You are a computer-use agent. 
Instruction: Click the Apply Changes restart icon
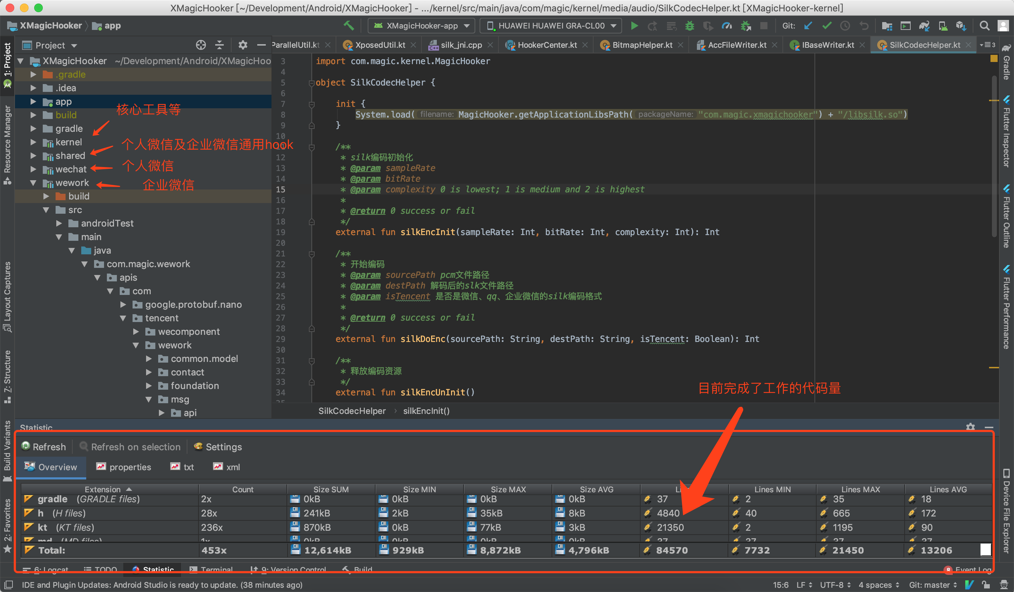[652, 26]
